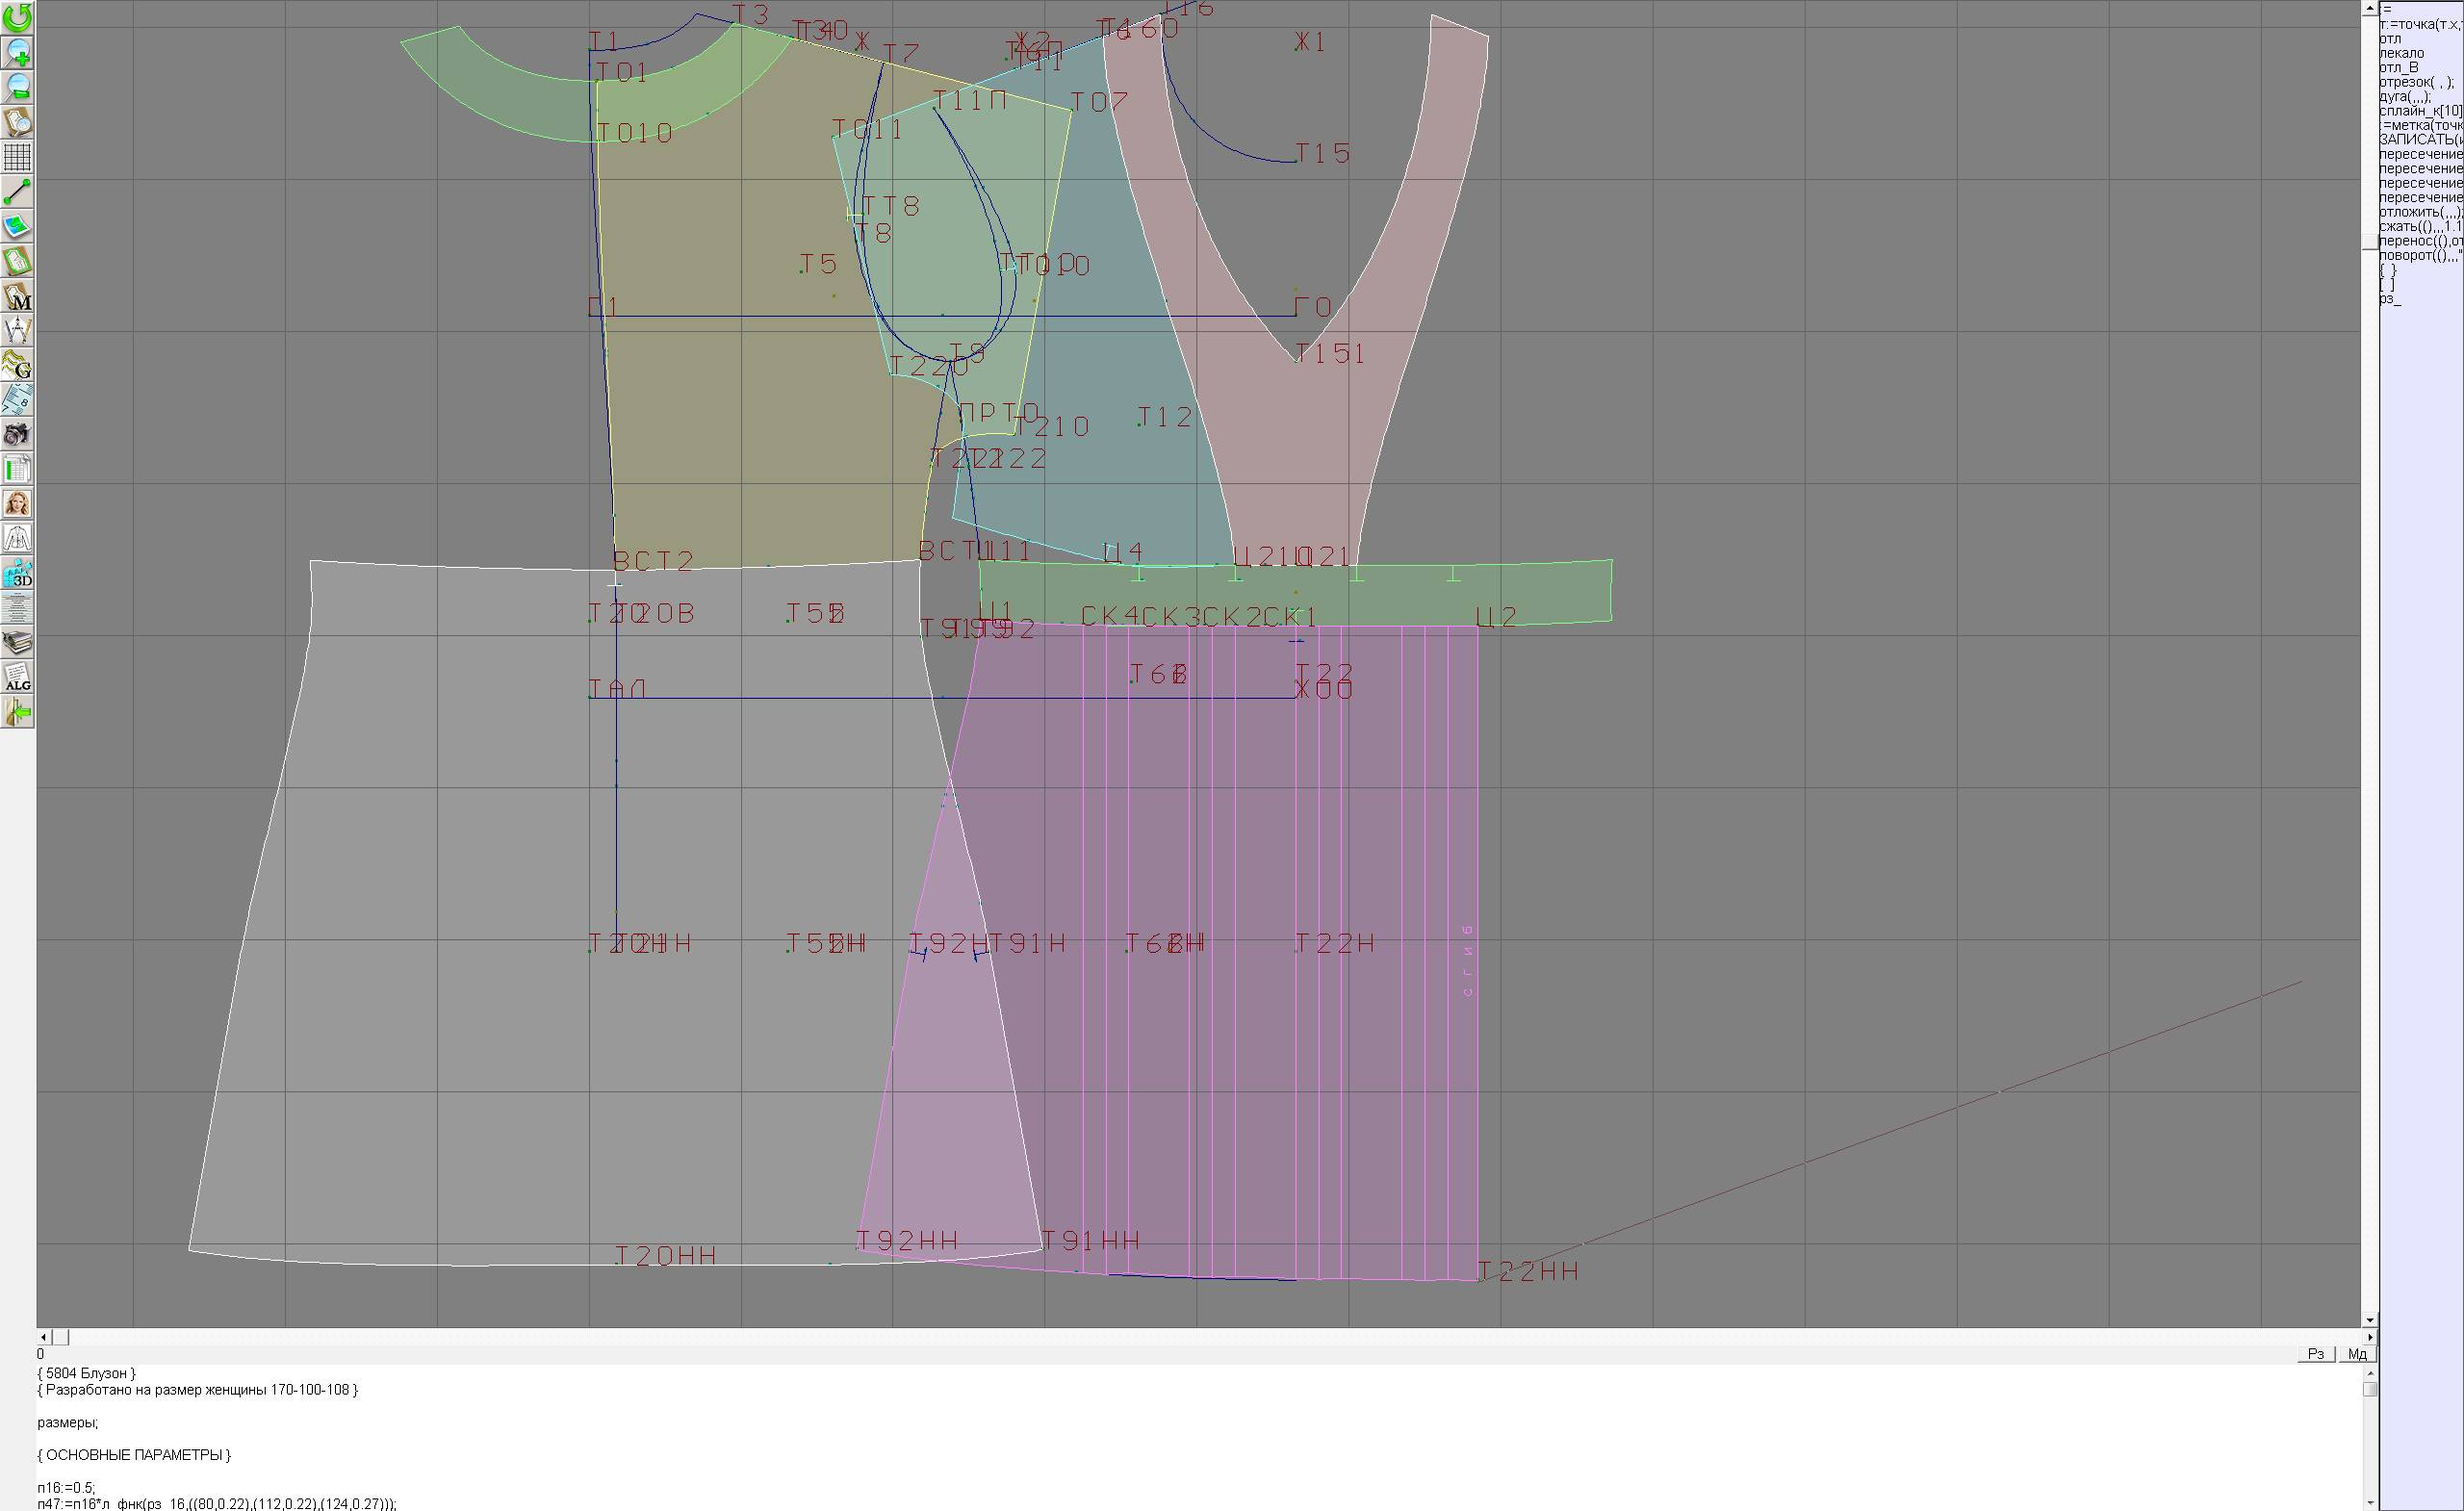Open the camera snapshot tool
This screenshot has width=2464, height=1511.
pyautogui.click(x=17, y=434)
